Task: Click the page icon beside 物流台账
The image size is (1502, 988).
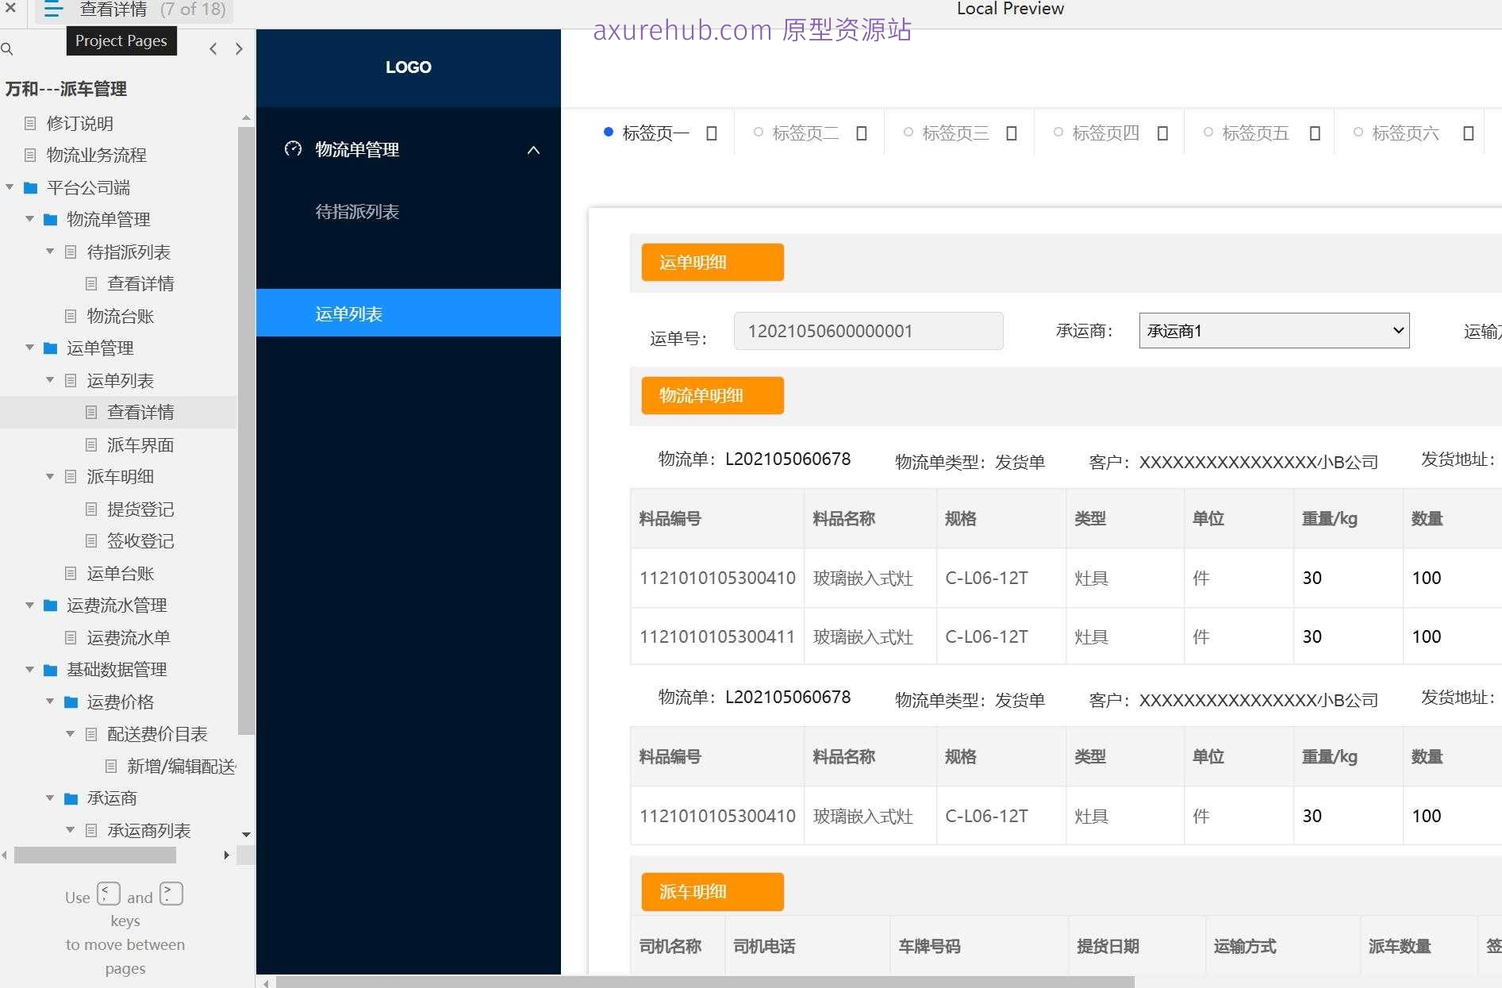Action: pos(71,316)
